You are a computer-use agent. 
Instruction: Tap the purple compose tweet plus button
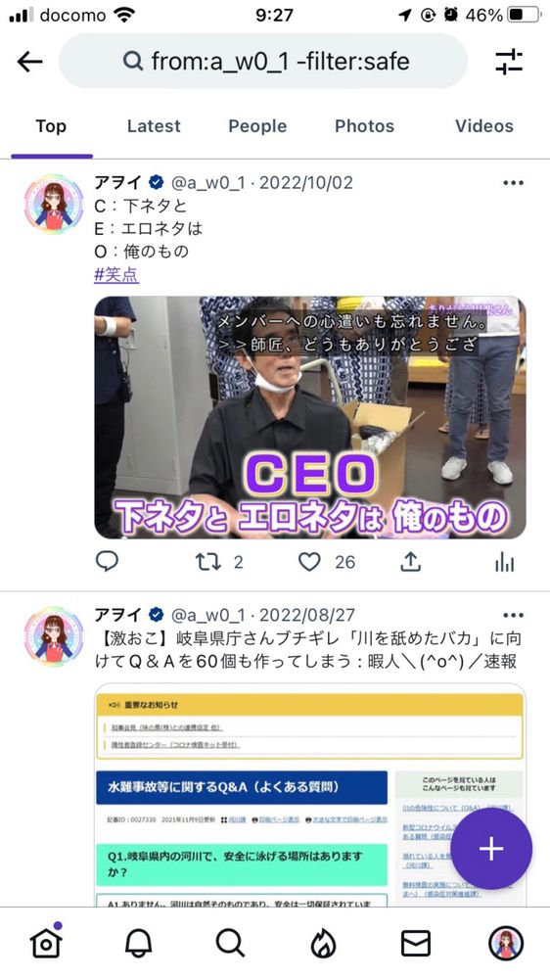pyautogui.click(x=491, y=849)
